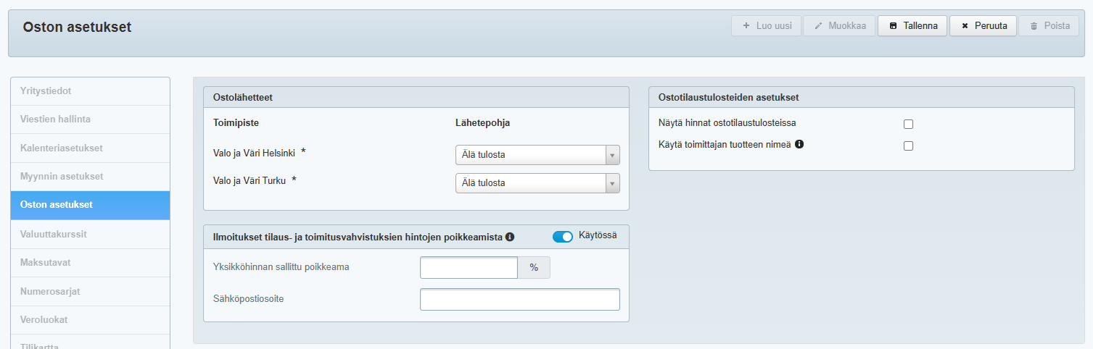Click the Tallenna save button
The image size is (1093, 349).
(x=912, y=26)
